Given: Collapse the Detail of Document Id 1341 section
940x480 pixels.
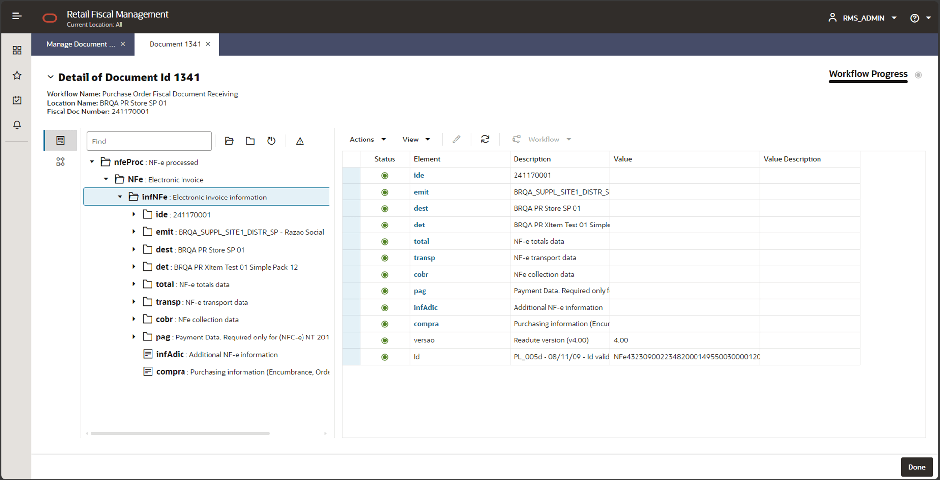Looking at the screenshot, I should [50, 77].
